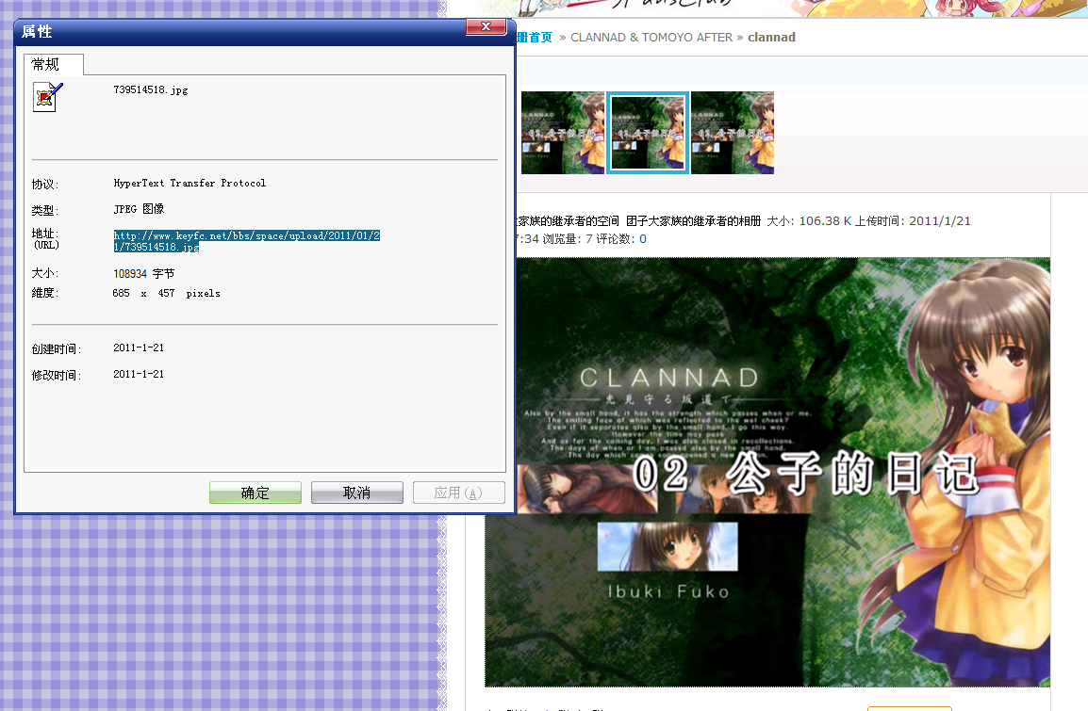The width and height of the screenshot is (1088, 711).
Task: Click the 取消 button in Properties dialog
Action: [x=356, y=493]
